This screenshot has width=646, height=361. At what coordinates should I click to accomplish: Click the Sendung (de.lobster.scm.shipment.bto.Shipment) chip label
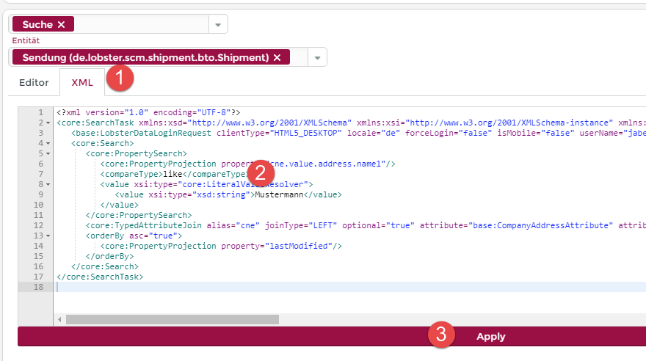[145, 58]
